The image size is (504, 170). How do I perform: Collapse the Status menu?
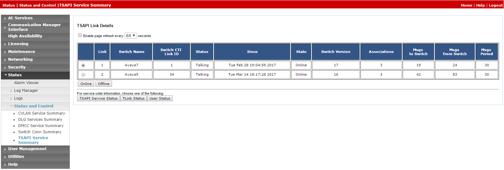click(x=35, y=75)
